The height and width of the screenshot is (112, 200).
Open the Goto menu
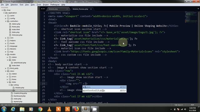coord(32,5)
